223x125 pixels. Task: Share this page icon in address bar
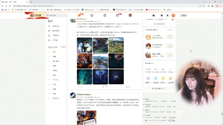pos(200,6)
